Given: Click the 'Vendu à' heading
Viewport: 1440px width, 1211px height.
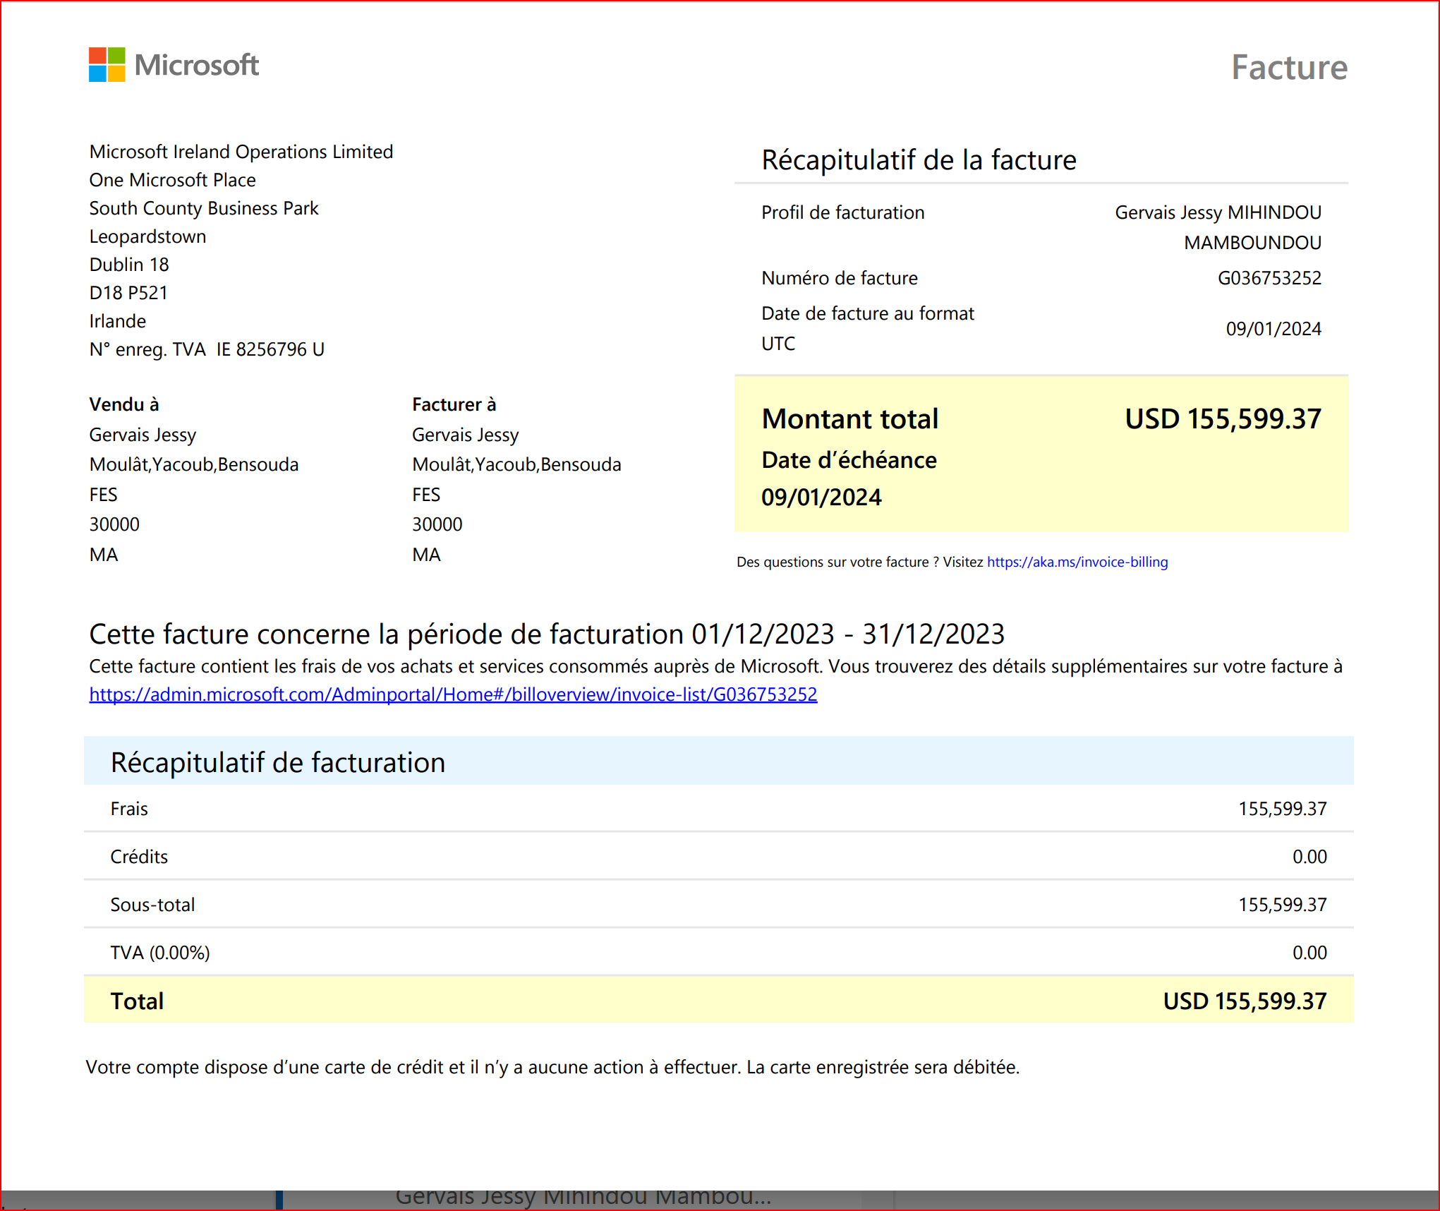Looking at the screenshot, I should pyautogui.click(x=124, y=404).
